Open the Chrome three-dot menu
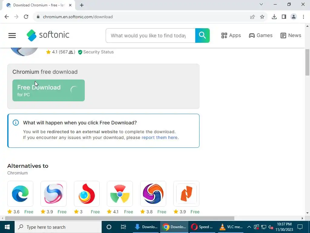 click(303, 17)
